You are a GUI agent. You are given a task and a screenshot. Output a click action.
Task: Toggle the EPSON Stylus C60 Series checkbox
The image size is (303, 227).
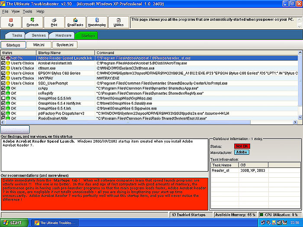3,73
